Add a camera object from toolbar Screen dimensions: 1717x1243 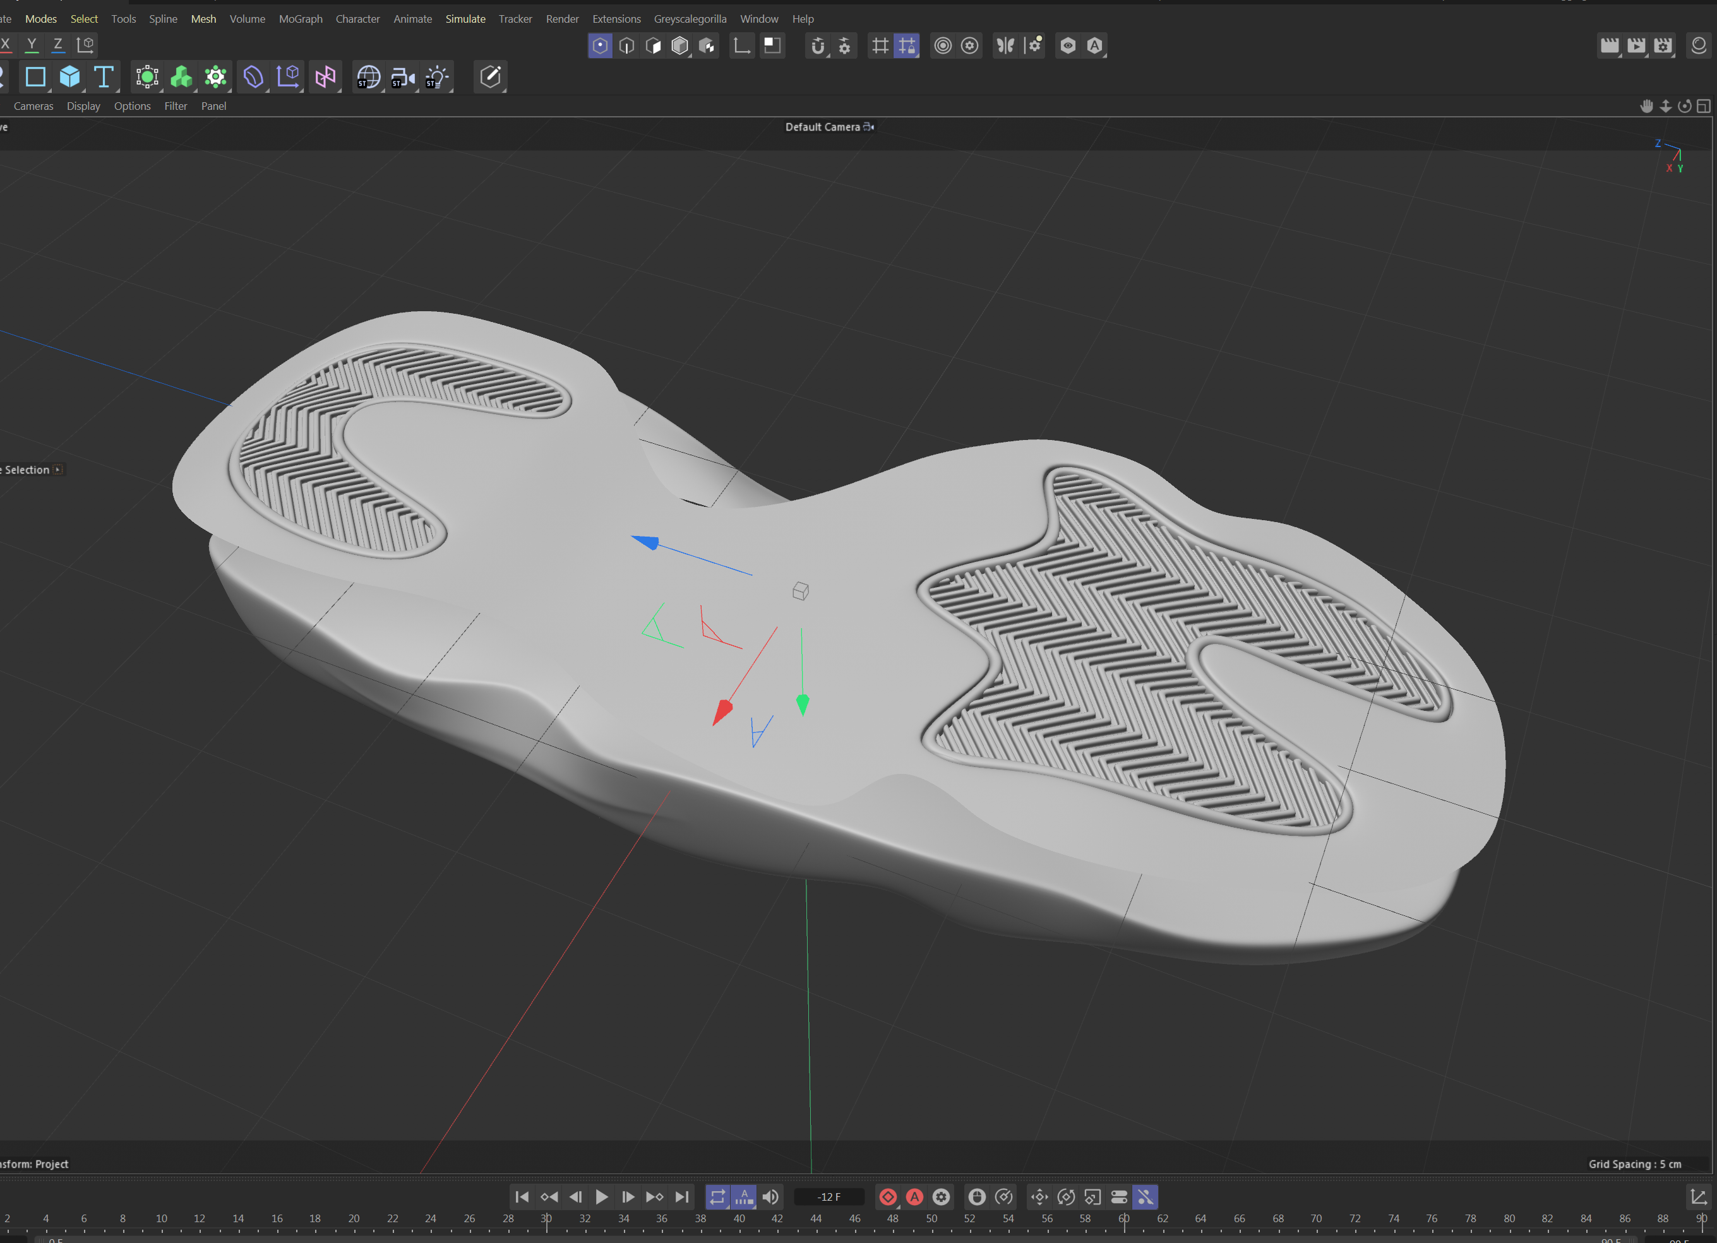pos(403,76)
